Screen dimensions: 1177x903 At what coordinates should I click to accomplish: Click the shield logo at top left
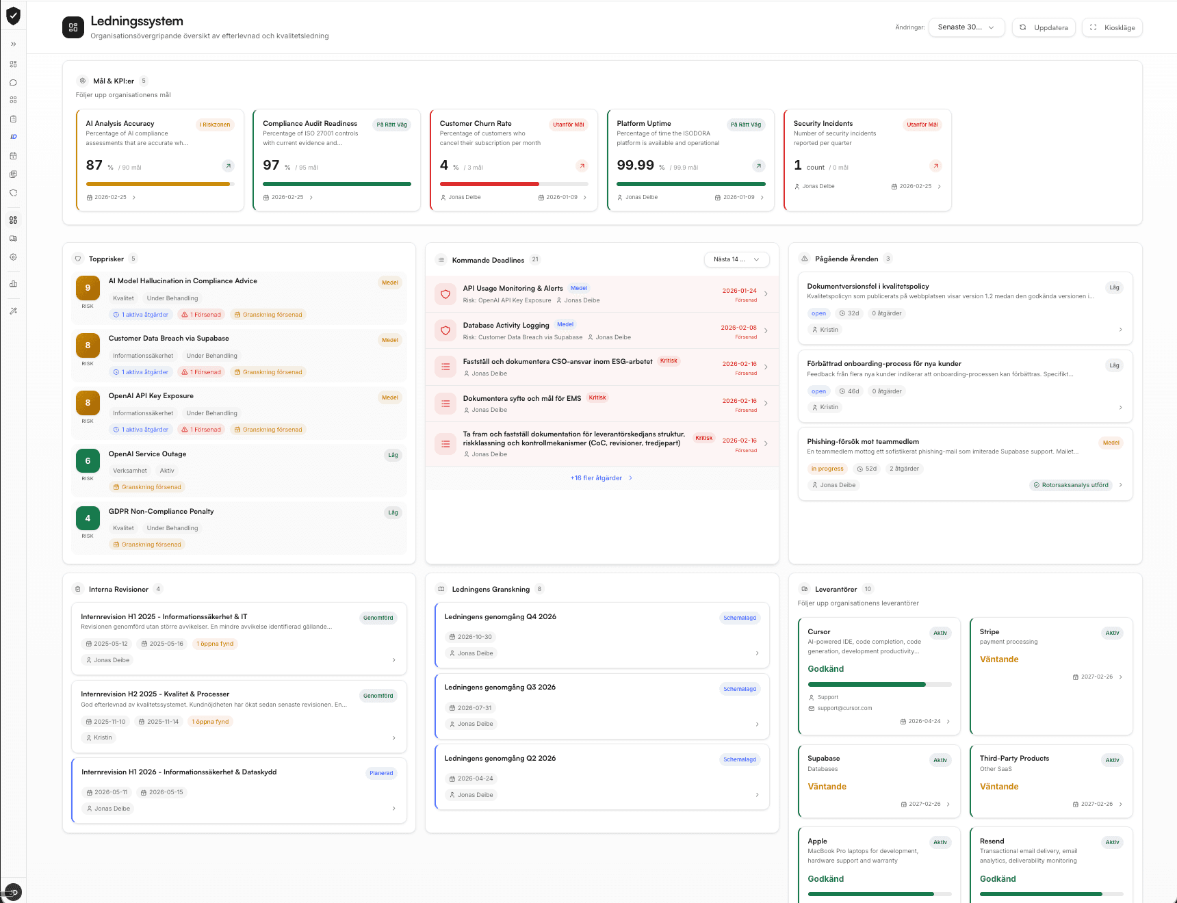(13, 16)
